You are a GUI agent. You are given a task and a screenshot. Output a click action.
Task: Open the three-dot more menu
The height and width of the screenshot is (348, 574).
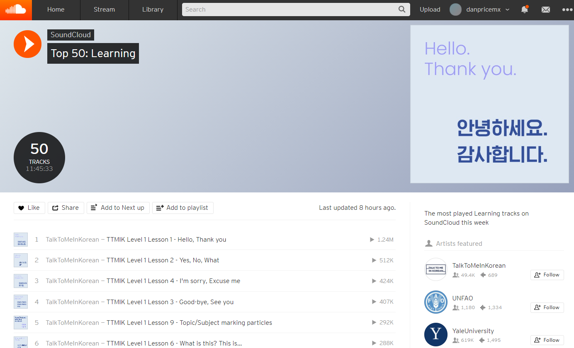coord(567,10)
